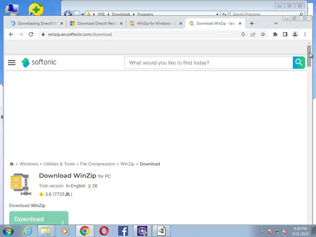Close the Downloading DirectX tab
Screen dimensions: 316x237
(x=62, y=23)
